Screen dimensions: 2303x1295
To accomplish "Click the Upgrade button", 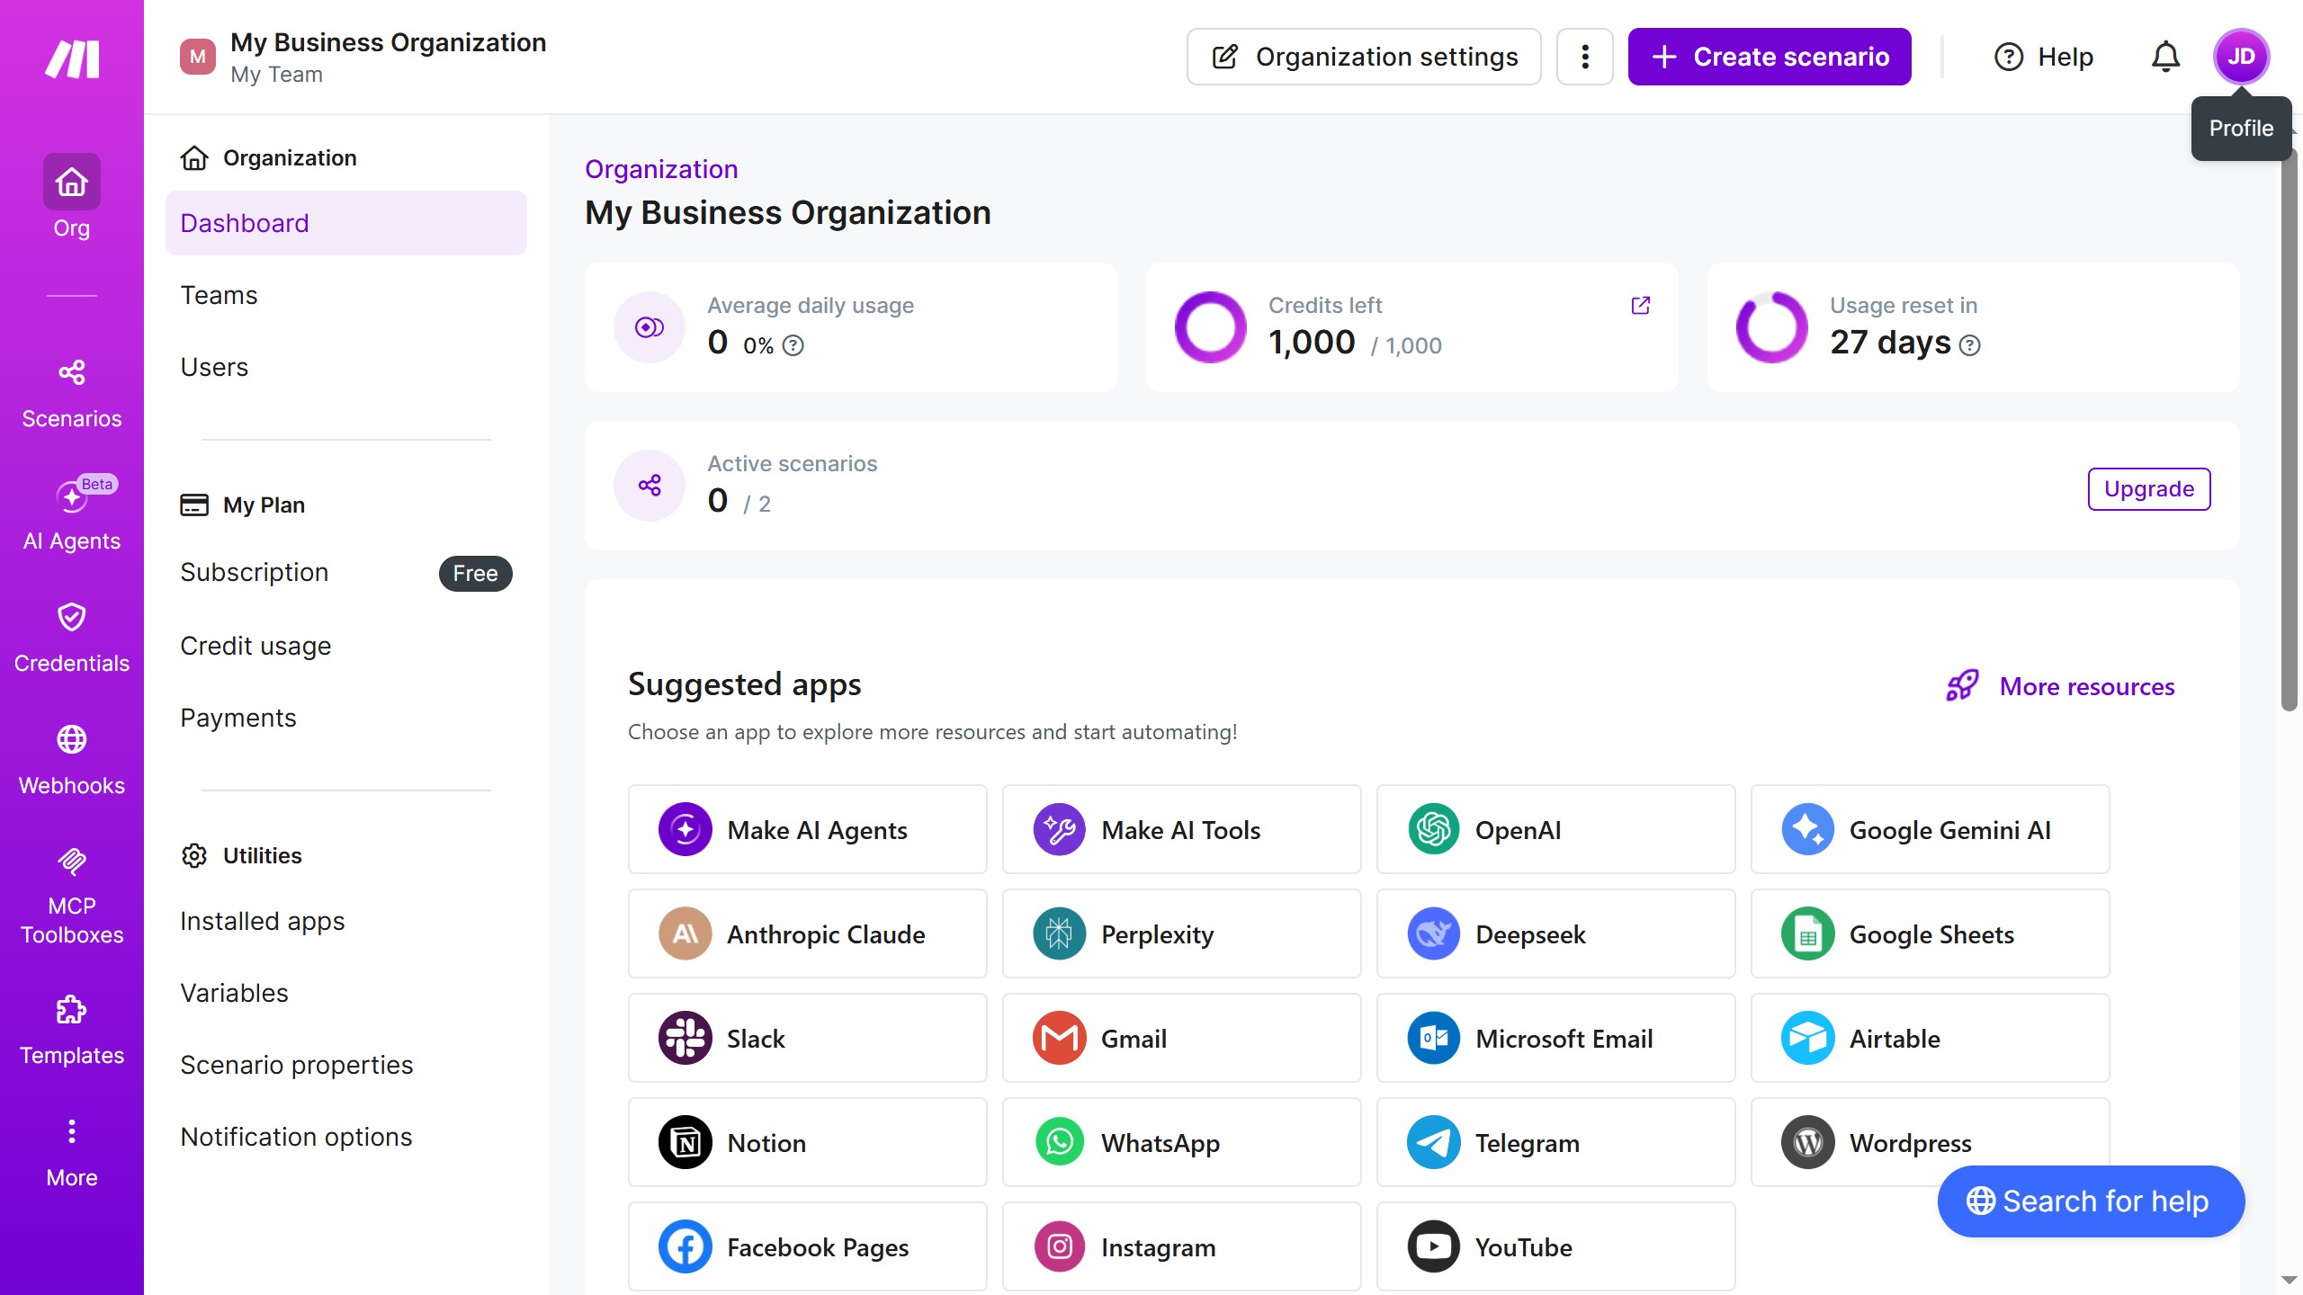I will click(2148, 489).
